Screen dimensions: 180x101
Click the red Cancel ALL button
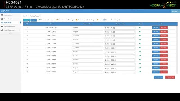(170, 77)
